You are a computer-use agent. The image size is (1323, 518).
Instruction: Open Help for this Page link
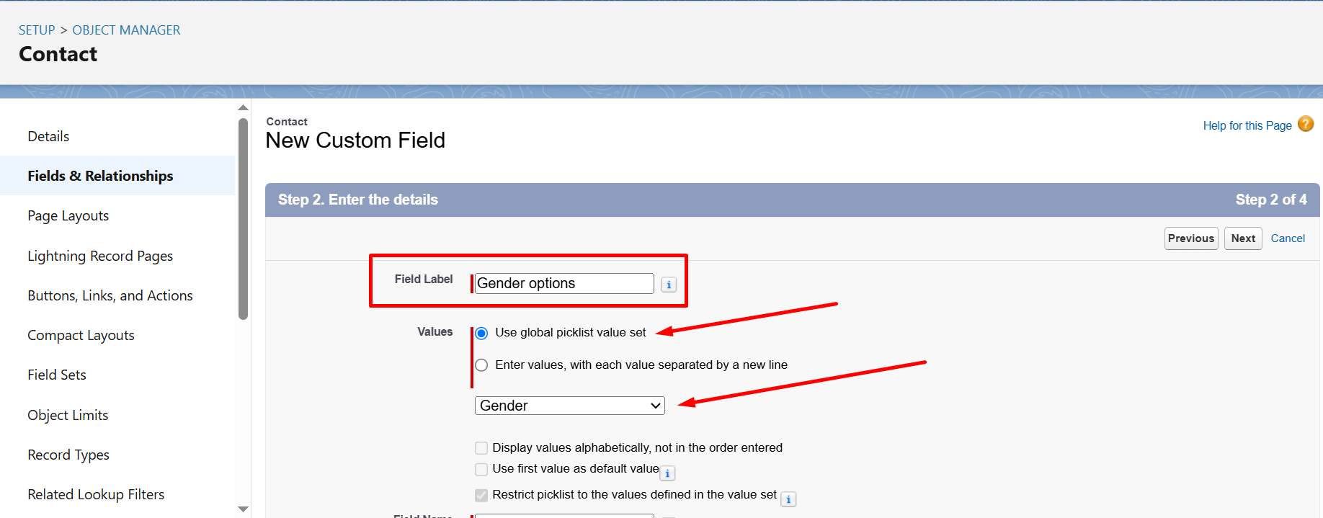(1247, 125)
